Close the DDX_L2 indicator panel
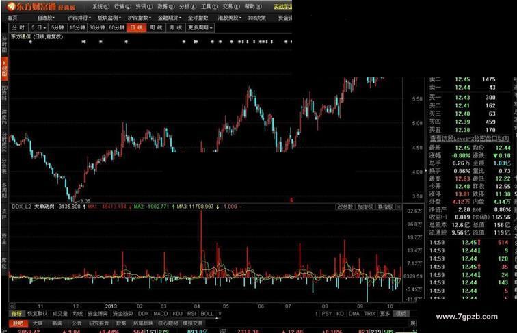This screenshot has height=333, width=517. tap(399, 207)
